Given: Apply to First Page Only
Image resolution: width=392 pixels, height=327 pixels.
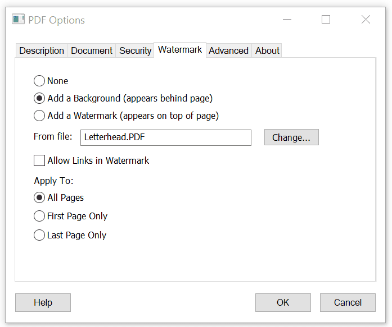Looking at the screenshot, I should [39, 216].
